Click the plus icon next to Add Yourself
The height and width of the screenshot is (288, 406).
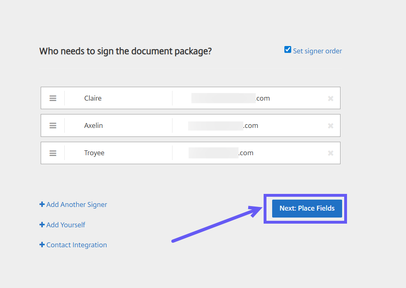click(41, 224)
